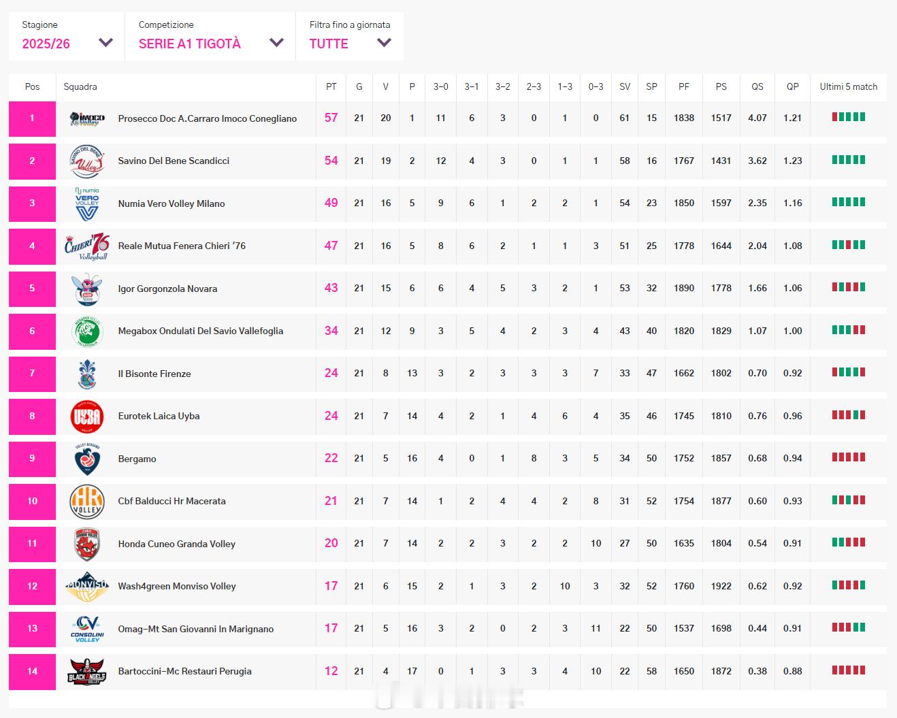The image size is (897, 718).
Task: Click the Black Angels Perugia logo
Action: (x=87, y=671)
